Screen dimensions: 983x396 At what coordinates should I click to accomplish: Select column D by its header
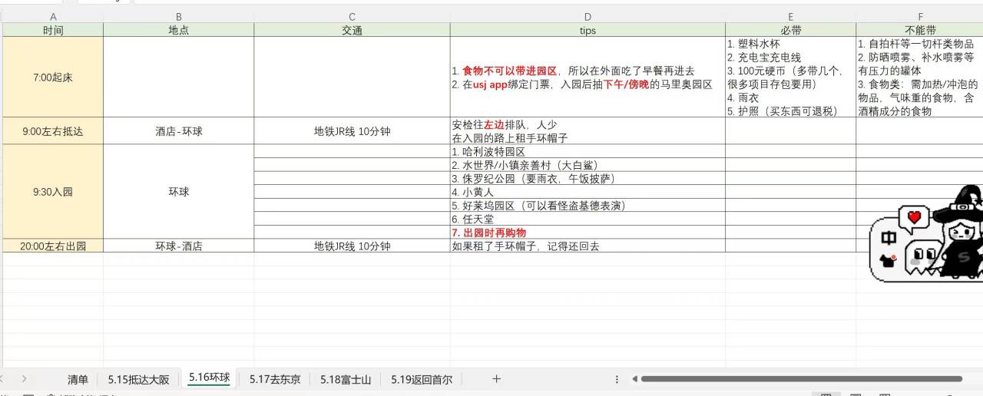pyautogui.click(x=587, y=17)
